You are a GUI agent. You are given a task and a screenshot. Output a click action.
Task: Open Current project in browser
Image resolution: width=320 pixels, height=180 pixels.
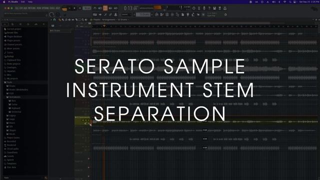click(14, 29)
